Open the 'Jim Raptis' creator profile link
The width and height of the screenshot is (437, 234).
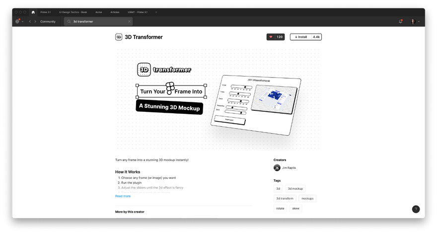click(x=289, y=168)
